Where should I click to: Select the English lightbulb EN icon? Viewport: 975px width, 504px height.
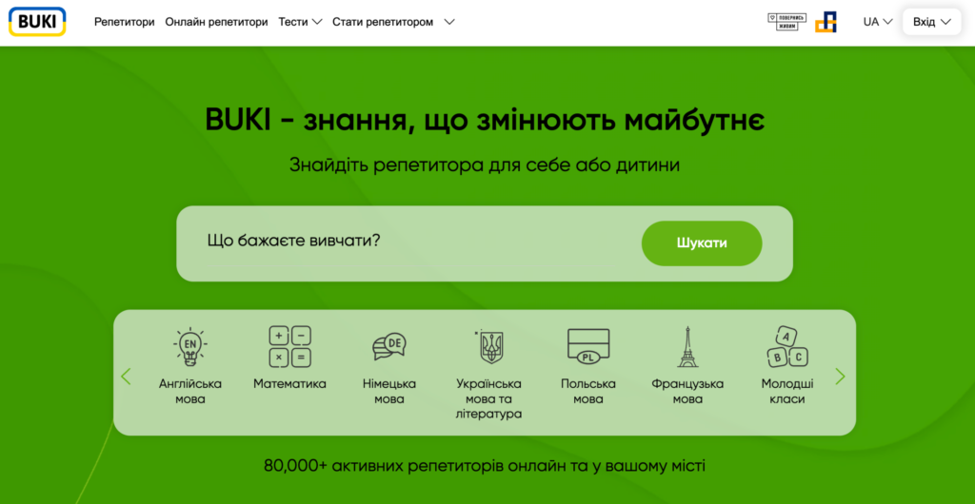pyautogui.click(x=190, y=346)
